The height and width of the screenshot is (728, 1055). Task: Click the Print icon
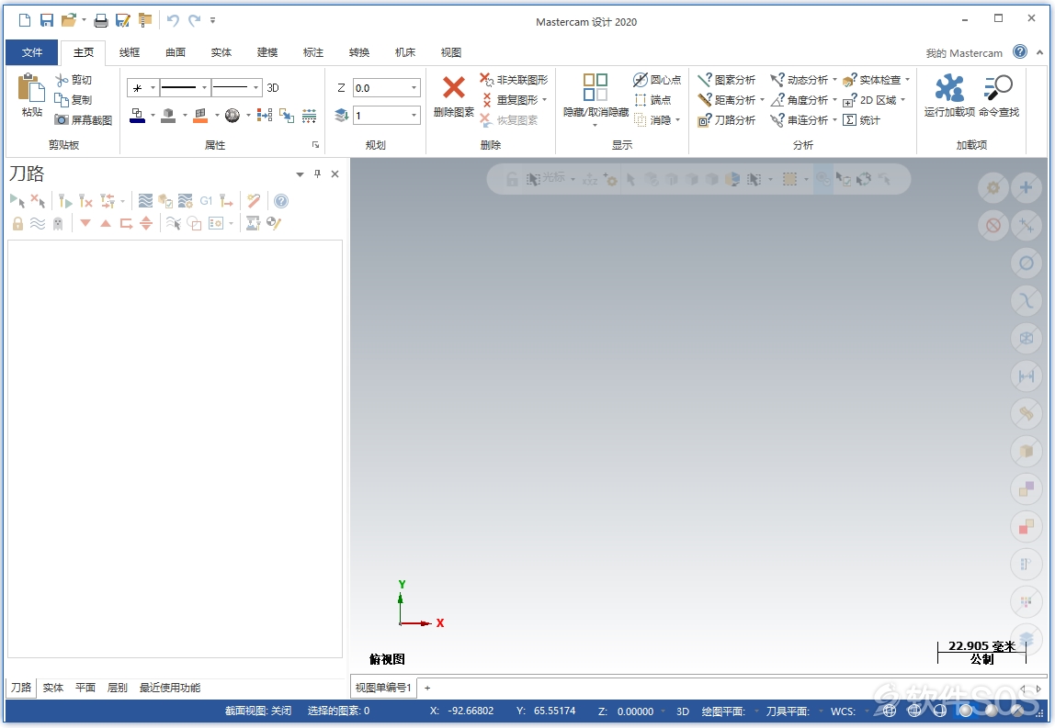101,20
